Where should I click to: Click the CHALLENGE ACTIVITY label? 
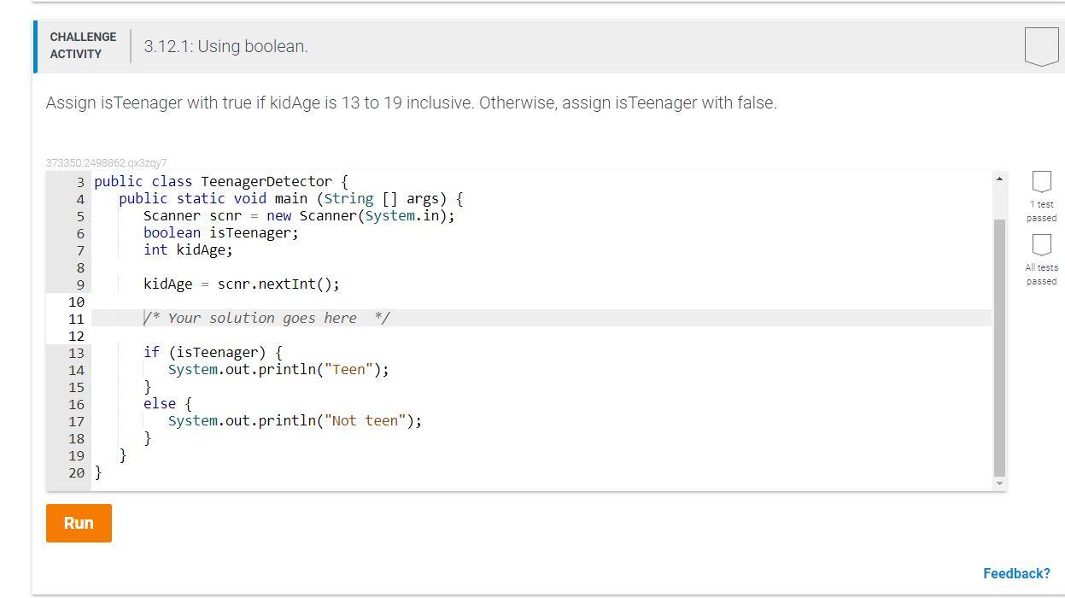coord(82,44)
